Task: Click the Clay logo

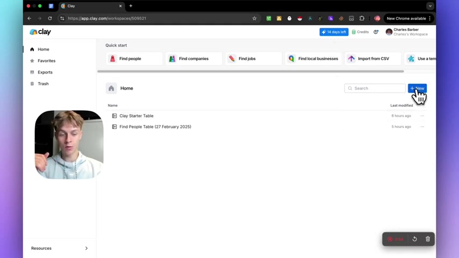Action: [40, 32]
